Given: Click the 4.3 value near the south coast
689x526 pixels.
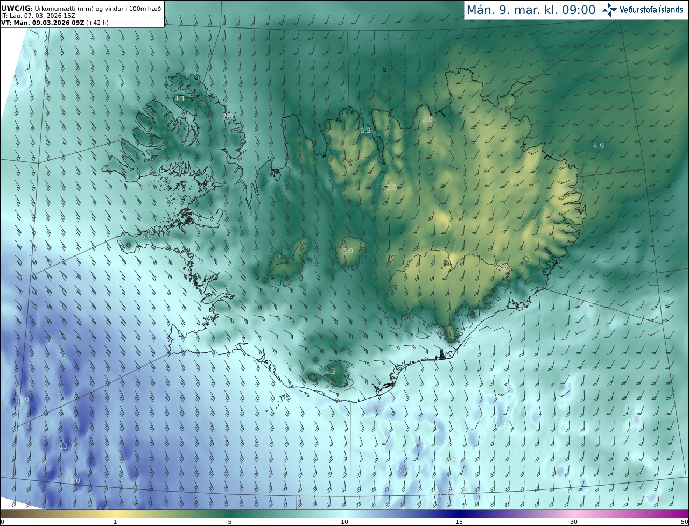Looking at the screenshot, I should (331, 372).
